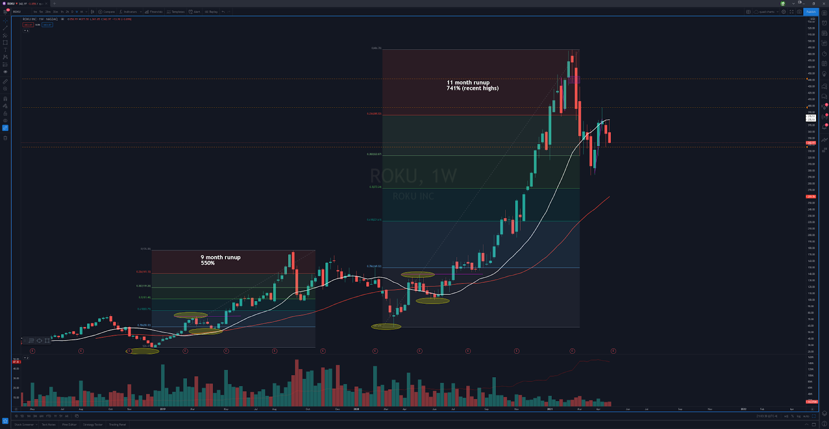This screenshot has height=429, width=829.
Task: Start bar Replay mode
Action: [x=211, y=12]
